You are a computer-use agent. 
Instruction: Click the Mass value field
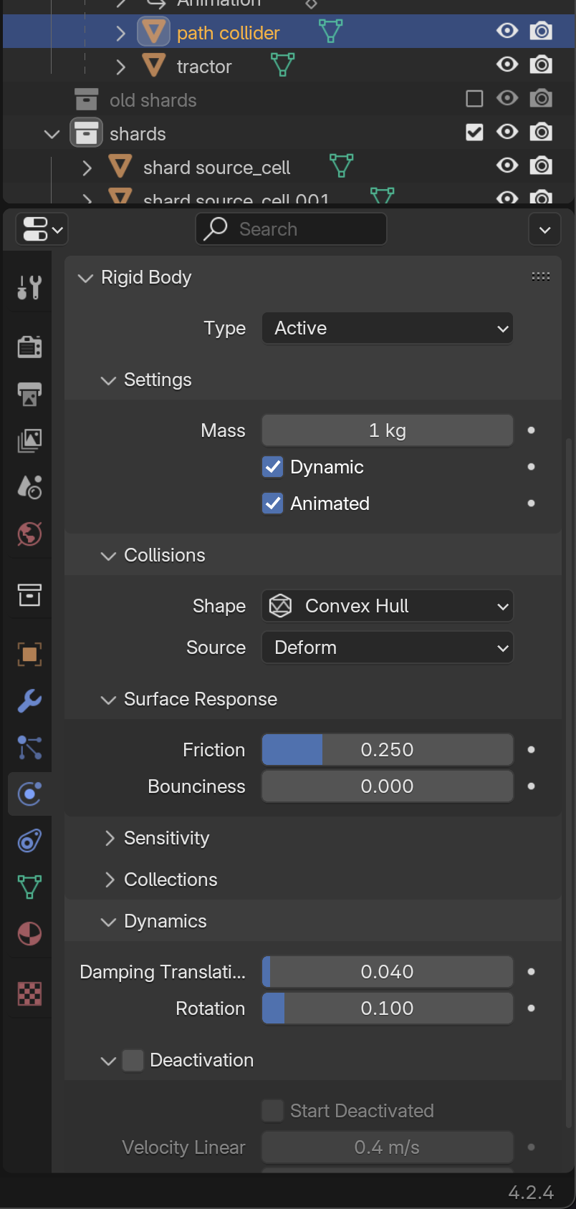click(x=388, y=430)
